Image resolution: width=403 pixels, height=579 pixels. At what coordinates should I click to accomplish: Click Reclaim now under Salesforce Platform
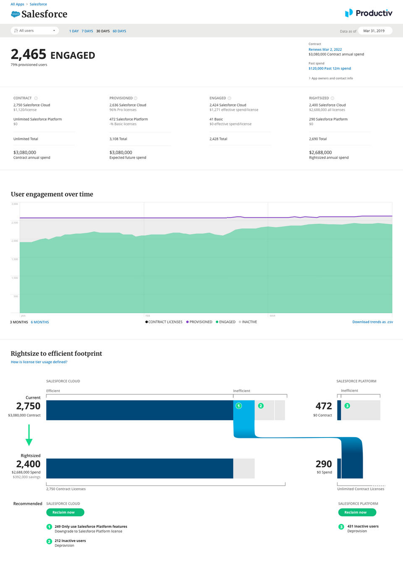tap(357, 512)
